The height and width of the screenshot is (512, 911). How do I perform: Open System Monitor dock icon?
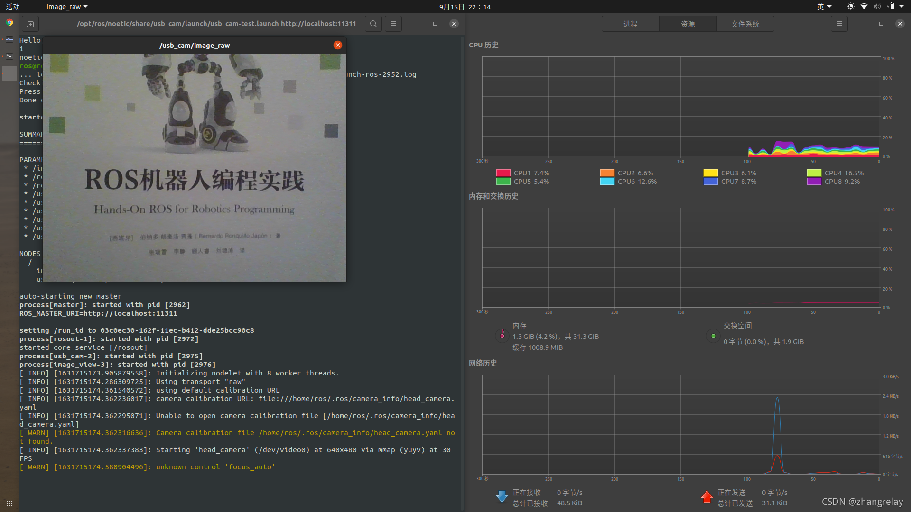click(9, 40)
